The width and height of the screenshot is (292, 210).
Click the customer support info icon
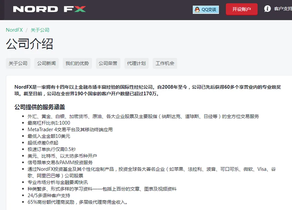click(267, 8)
